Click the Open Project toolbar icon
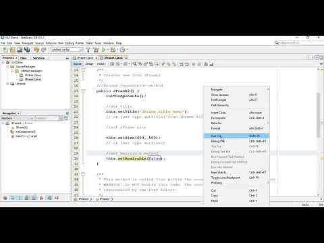Image resolution: width=324 pixels, height=243 pixels. (x=20, y=50)
